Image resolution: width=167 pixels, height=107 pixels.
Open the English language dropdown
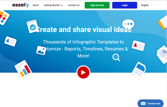click(x=147, y=5)
